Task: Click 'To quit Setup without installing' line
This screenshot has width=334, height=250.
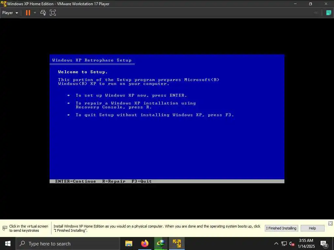Action: [155, 115]
